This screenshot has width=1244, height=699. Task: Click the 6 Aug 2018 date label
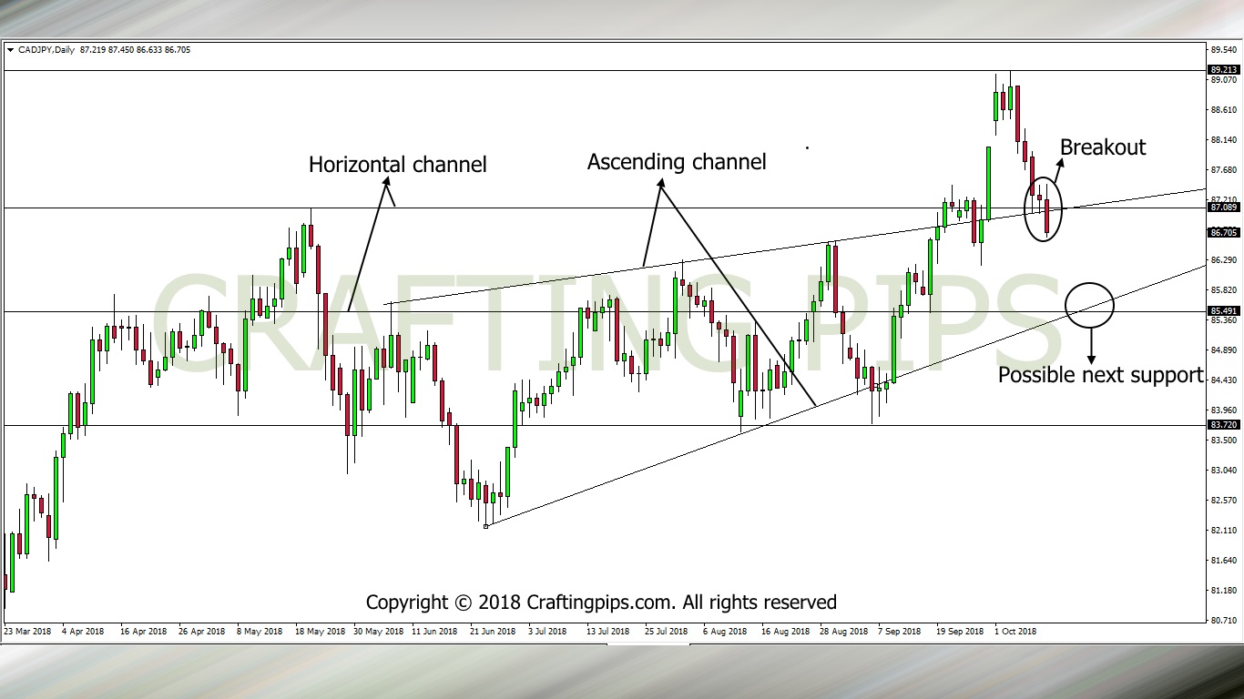(725, 631)
